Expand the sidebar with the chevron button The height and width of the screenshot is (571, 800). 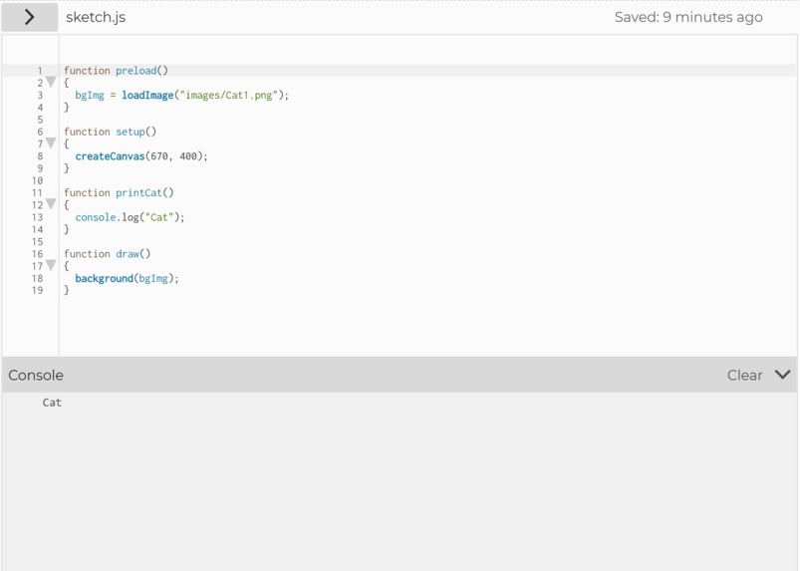[x=30, y=17]
